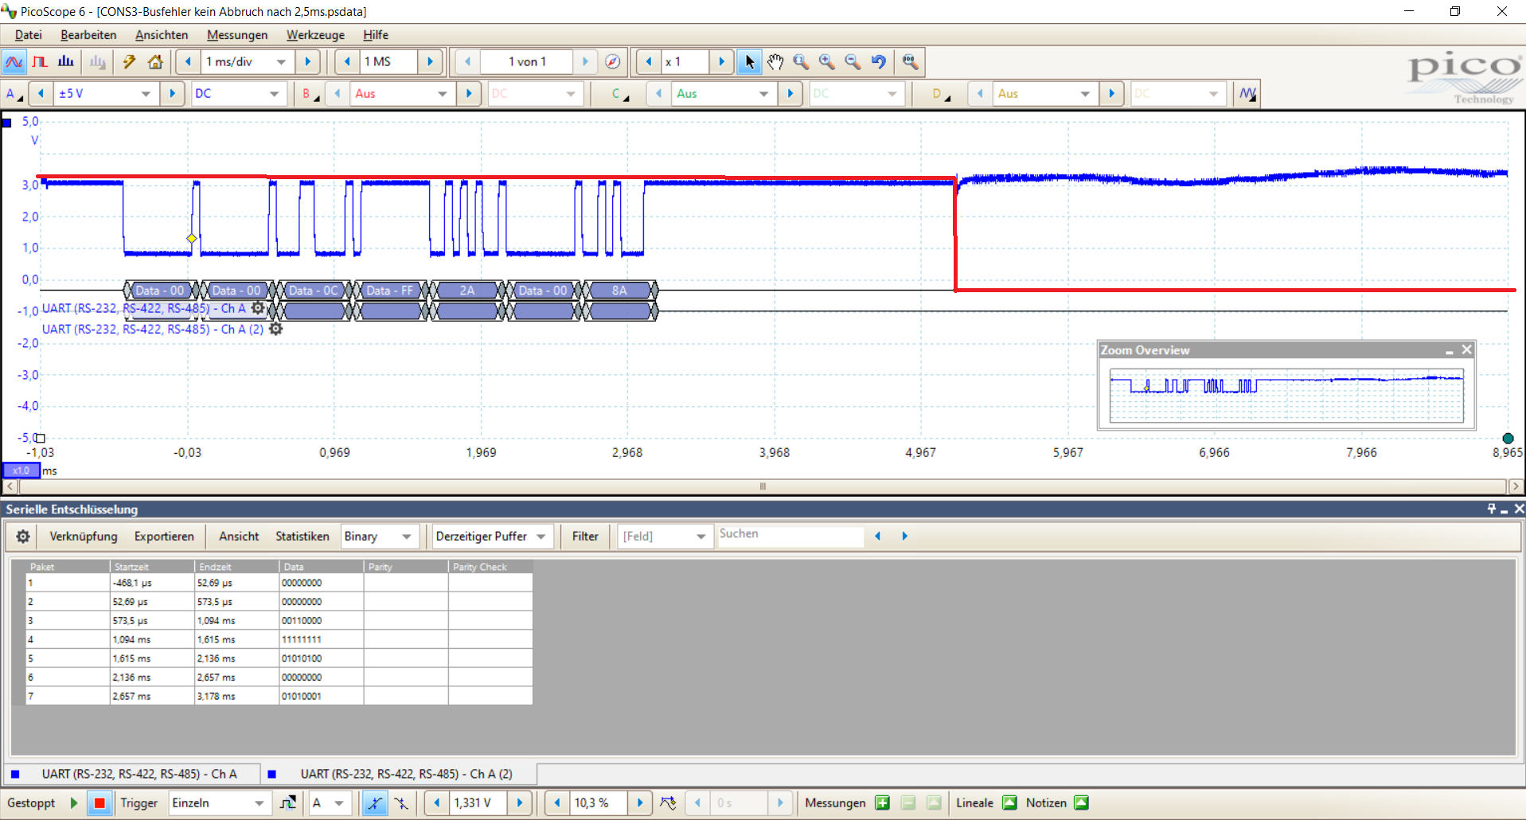Click gear next to UART Ch A (2) label
Screen dimensions: 1526x820
275,328
